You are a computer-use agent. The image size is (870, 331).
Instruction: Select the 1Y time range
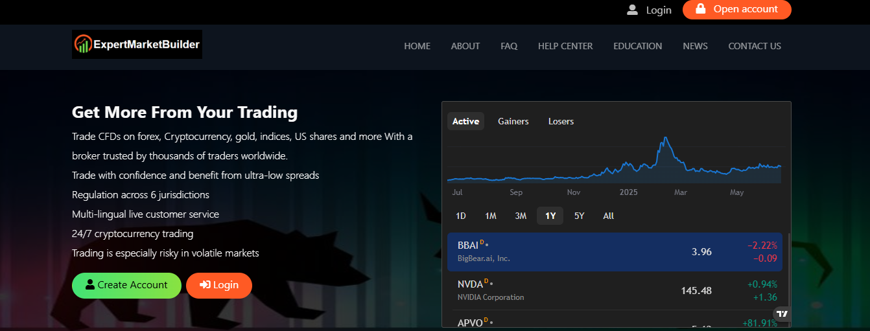click(x=550, y=216)
